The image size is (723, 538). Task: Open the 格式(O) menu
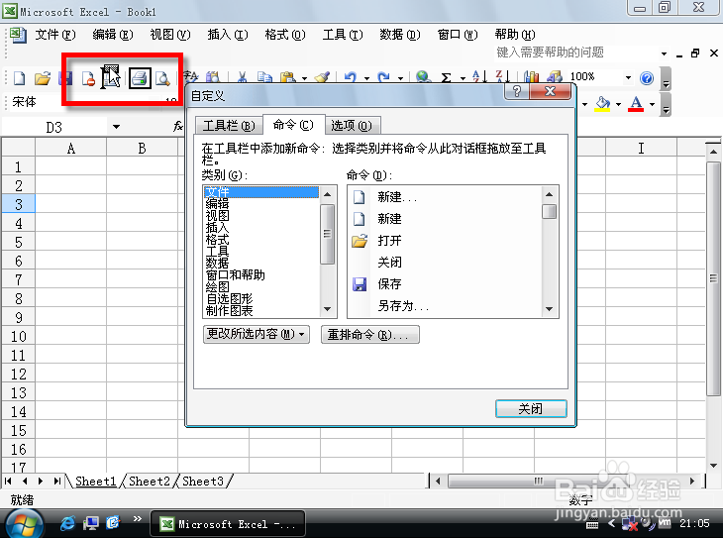tap(284, 35)
